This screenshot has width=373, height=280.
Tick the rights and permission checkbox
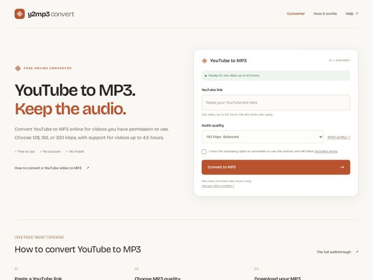[x=204, y=152]
